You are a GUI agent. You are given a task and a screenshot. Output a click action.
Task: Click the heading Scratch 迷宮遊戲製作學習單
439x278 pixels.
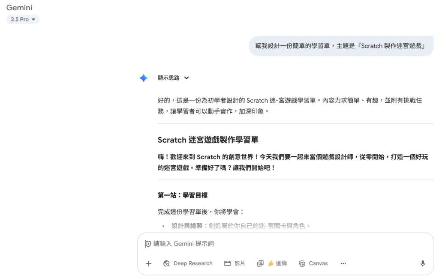coord(208,140)
